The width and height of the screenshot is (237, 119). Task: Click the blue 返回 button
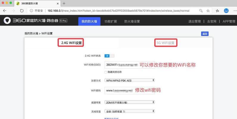[x=205, y=34]
